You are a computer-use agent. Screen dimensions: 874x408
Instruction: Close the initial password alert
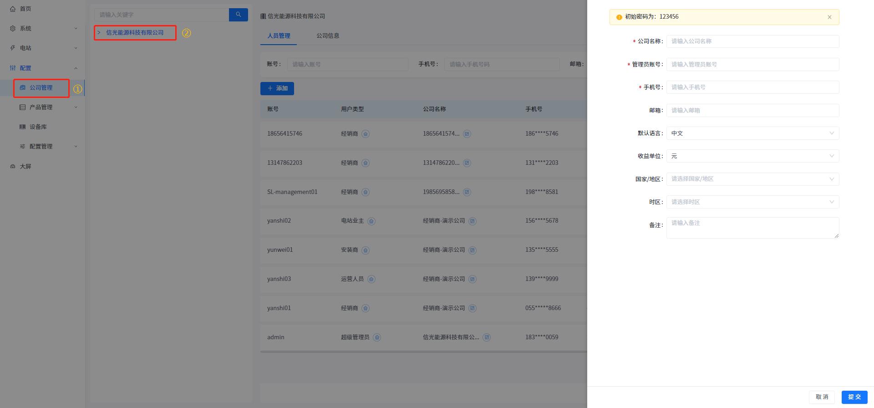point(829,17)
